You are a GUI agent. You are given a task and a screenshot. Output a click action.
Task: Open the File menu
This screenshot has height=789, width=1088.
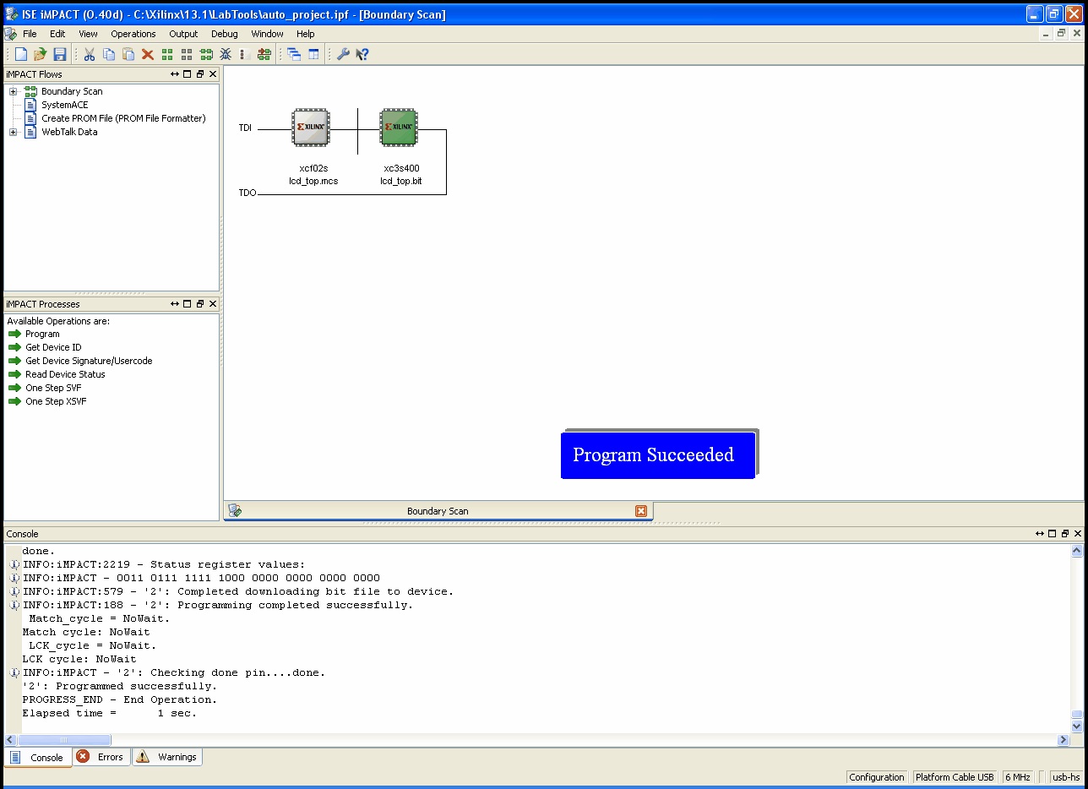pos(30,34)
